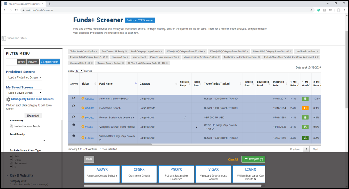Open the Show entries count dropdown

[x=79, y=71]
